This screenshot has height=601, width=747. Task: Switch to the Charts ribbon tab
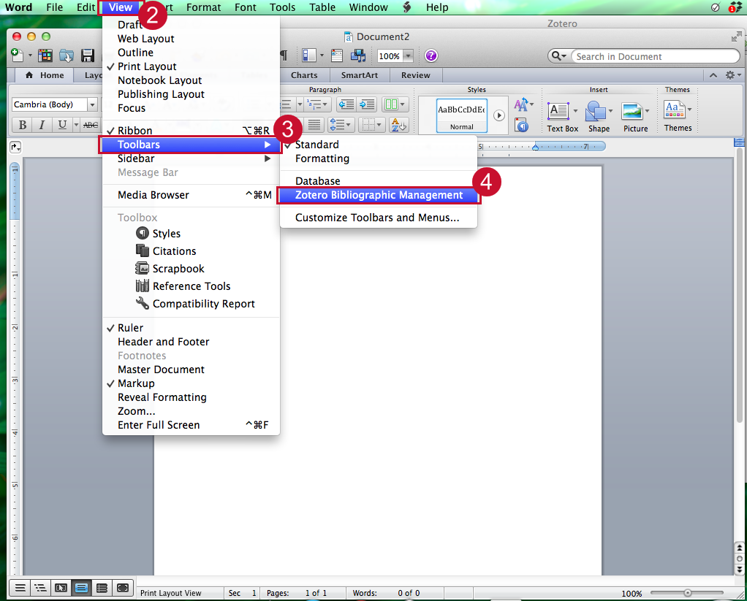pos(304,75)
